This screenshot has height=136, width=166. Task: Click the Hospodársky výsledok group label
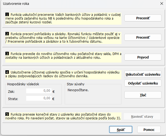23,84
